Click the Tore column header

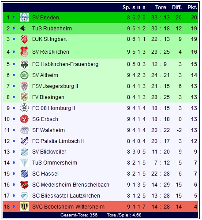coord(161,7)
